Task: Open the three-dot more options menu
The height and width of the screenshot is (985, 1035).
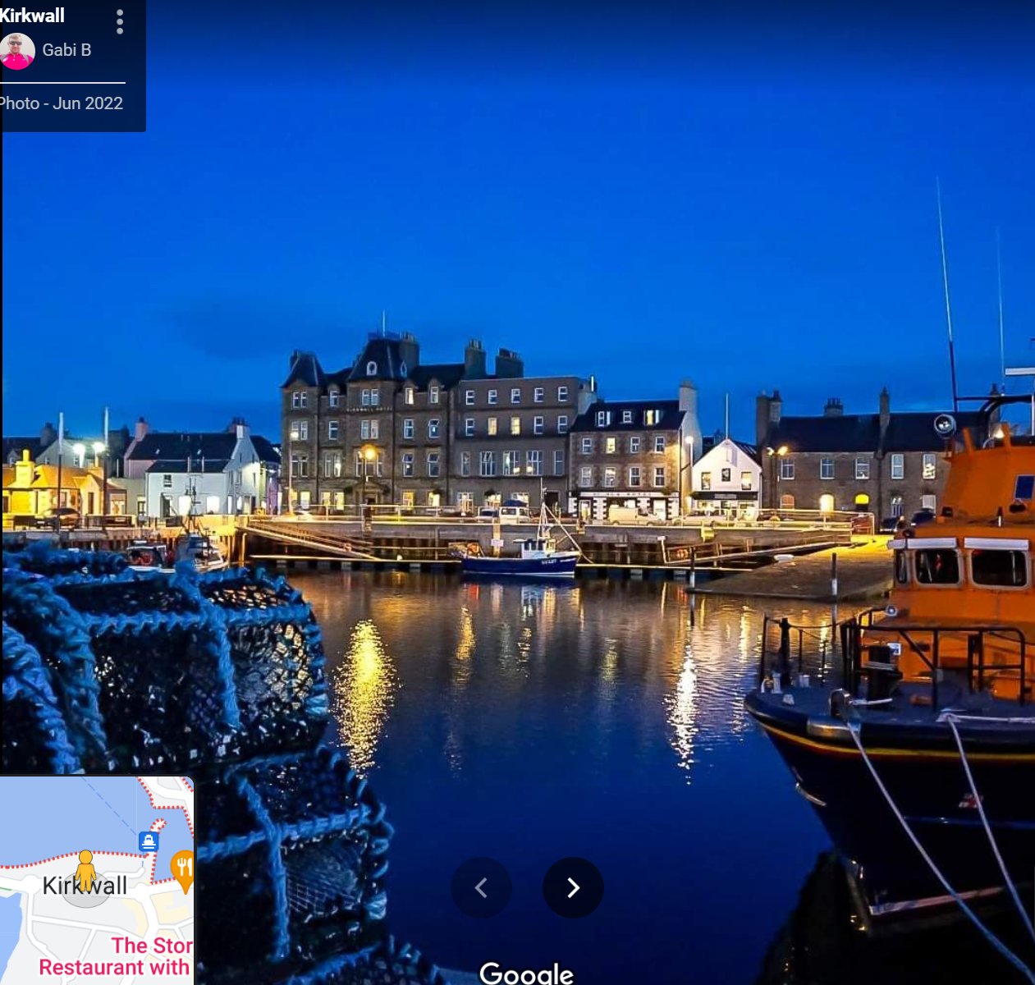Action: click(x=120, y=22)
